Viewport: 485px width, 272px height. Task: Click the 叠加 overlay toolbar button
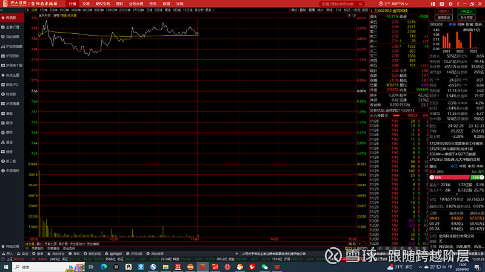[x=303, y=10]
